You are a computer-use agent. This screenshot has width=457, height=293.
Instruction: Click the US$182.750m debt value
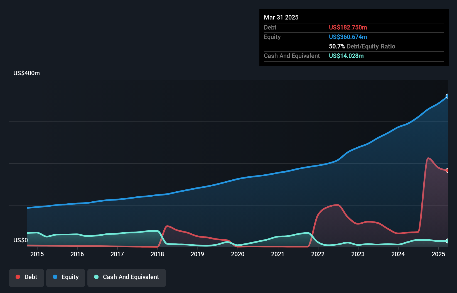348,27
